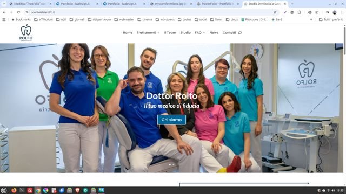
Task: Open the website search magnifier icon
Action: (240, 33)
